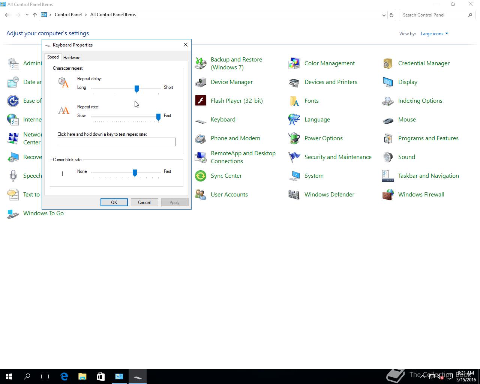Screen dimensions: 480x384
Task: Open the Date and Time icon
Action: pos(13,82)
